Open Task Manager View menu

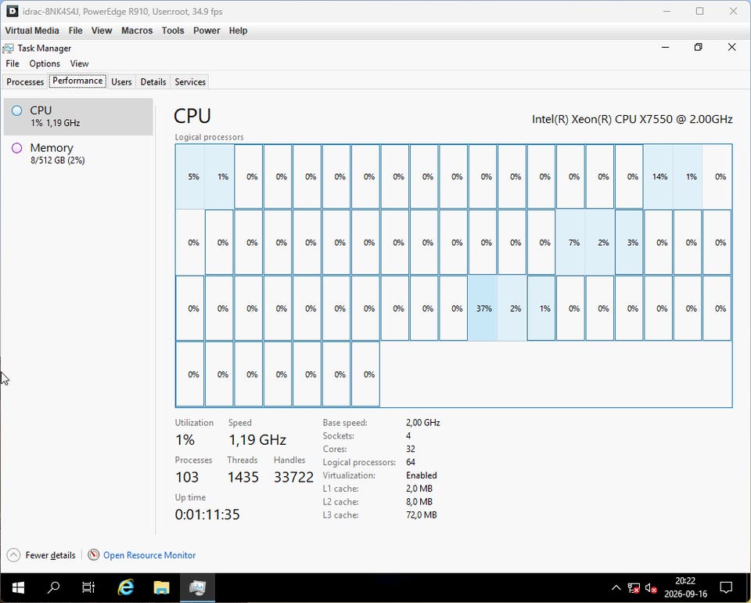[x=79, y=63]
